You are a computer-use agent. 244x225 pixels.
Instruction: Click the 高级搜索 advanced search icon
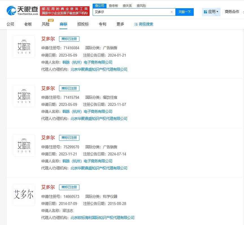pos(136,24)
